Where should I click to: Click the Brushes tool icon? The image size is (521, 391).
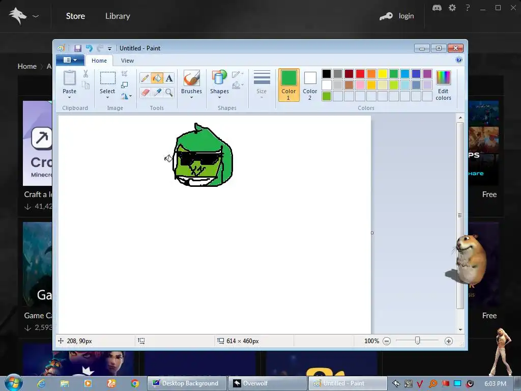point(192,78)
